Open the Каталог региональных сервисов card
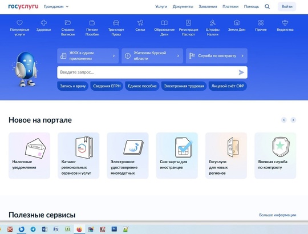Viewport: 308px width, 234px height. (x=79, y=155)
